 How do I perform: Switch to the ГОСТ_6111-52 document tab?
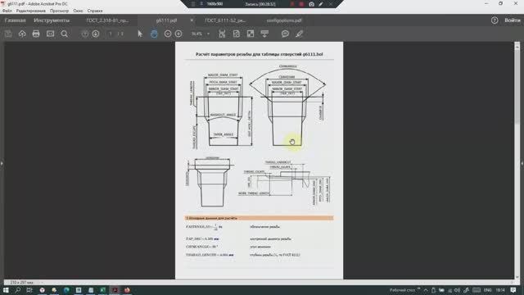[x=225, y=20]
